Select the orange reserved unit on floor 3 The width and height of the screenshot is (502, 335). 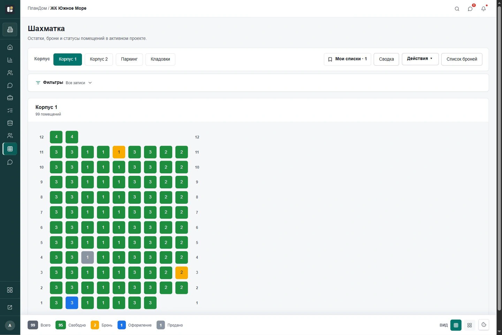click(182, 273)
